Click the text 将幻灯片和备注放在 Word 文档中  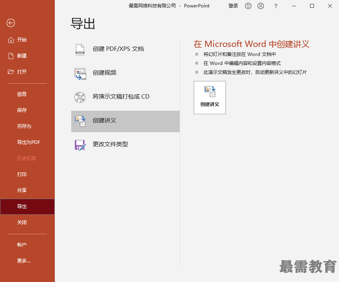(x=240, y=54)
